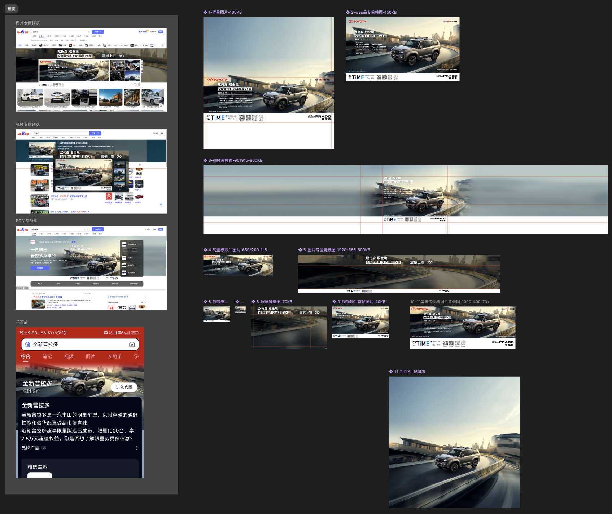Image resolution: width=612 pixels, height=514 pixels.
Task: Select frame label 10-品牌宣传物料图片背景图-1000-400-73k
Action: point(450,302)
